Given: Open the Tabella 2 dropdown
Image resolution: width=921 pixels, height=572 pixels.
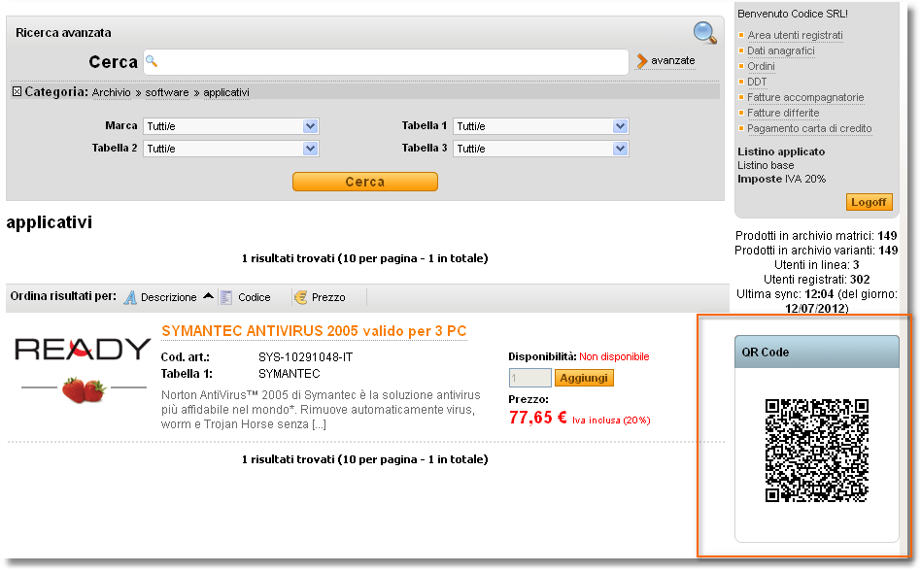Looking at the screenshot, I should pos(231,149).
